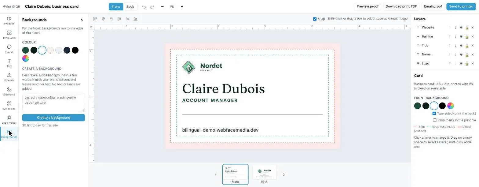Lock the Hairline layer

(467, 37)
